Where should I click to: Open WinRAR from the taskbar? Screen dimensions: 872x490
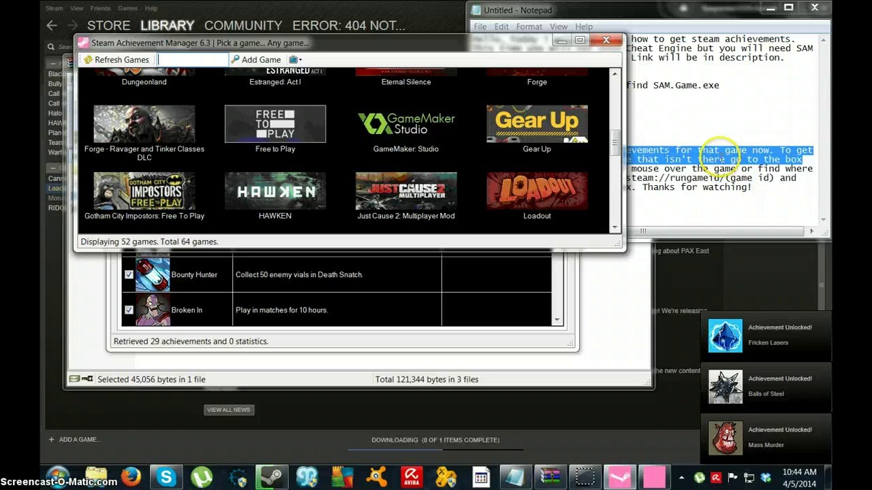point(550,476)
